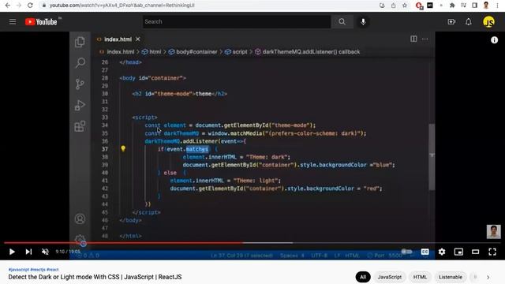
Task: Click breadcrumb body#container
Action: coord(196,51)
